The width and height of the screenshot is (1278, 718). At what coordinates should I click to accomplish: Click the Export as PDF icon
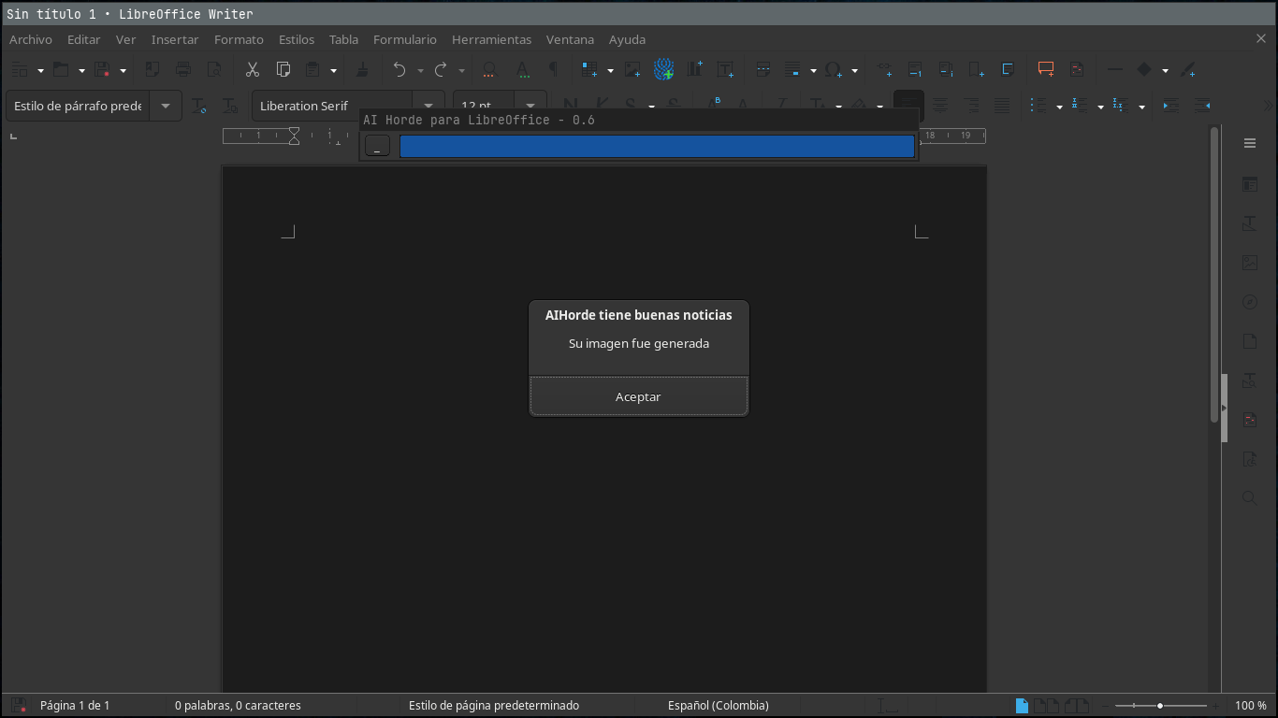click(x=152, y=69)
